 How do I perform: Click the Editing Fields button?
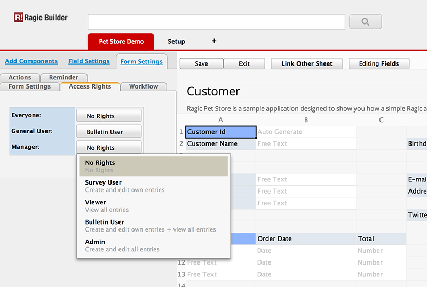click(x=379, y=63)
